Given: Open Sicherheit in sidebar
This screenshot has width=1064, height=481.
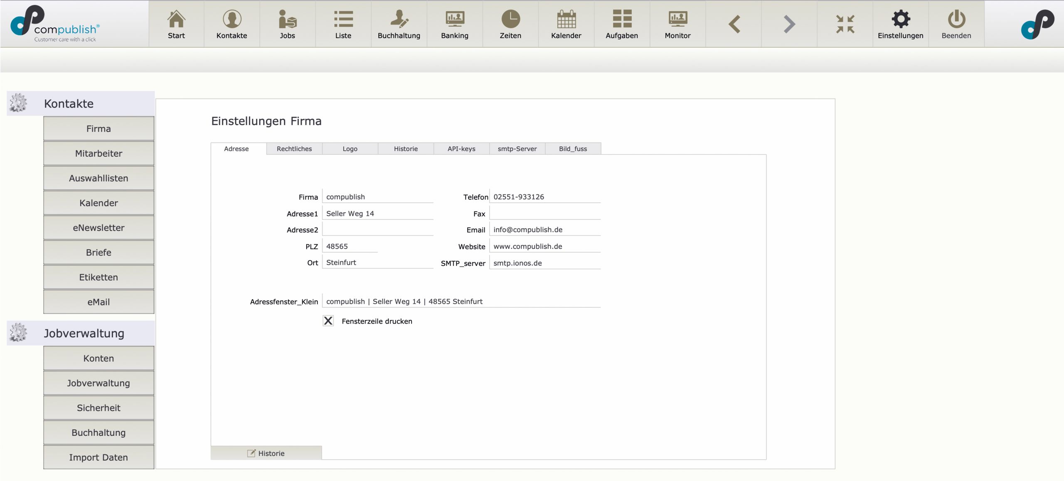Looking at the screenshot, I should click(x=99, y=408).
